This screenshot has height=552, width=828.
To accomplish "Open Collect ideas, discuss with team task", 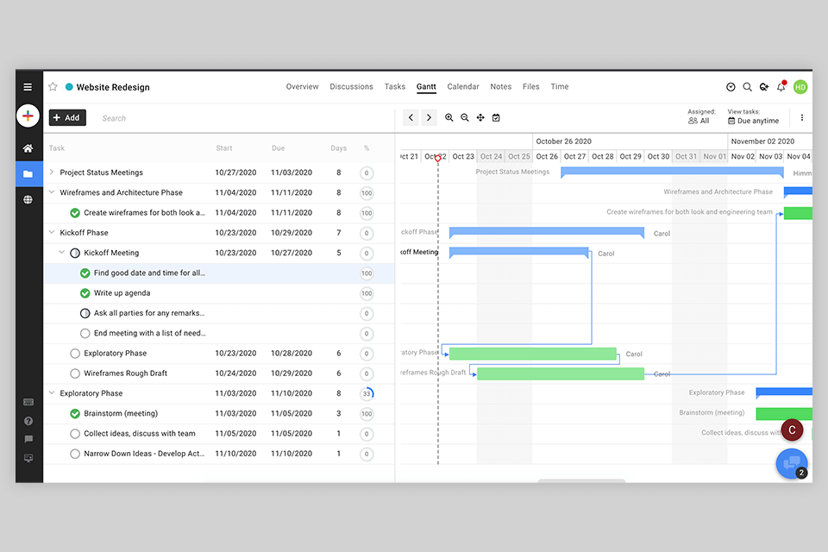I will click(140, 434).
